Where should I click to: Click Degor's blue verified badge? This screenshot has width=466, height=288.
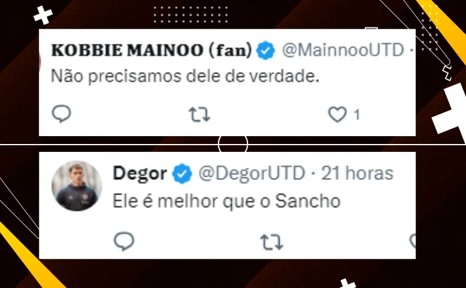click(x=182, y=173)
